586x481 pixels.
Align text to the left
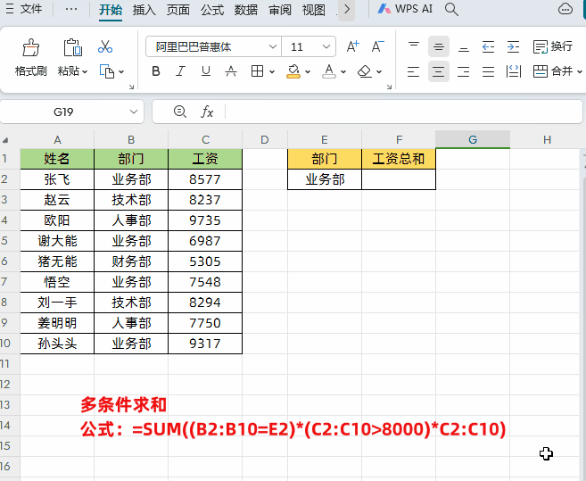[413, 71]
